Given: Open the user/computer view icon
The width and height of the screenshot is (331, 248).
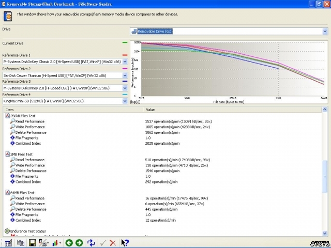Looking at the screenshot, I should pyautogui.click(x=42, y=243).
